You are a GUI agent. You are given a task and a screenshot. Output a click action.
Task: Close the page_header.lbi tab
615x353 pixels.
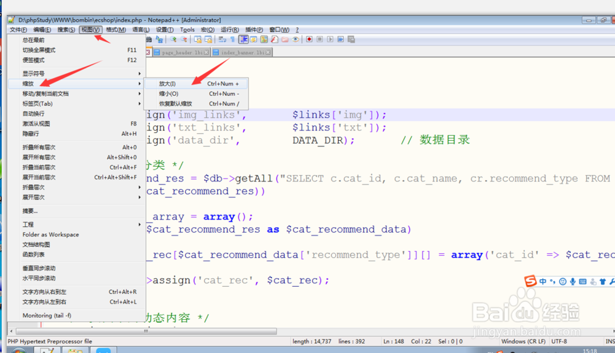(x=206, y=52)
